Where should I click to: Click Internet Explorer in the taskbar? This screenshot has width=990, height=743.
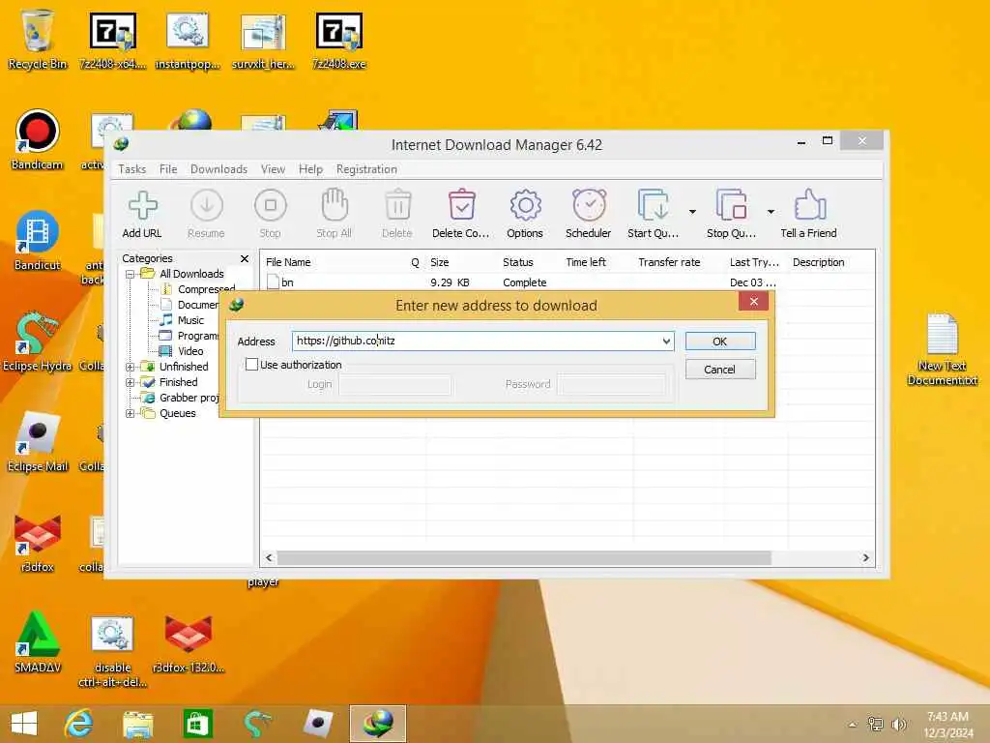(79, 724)
